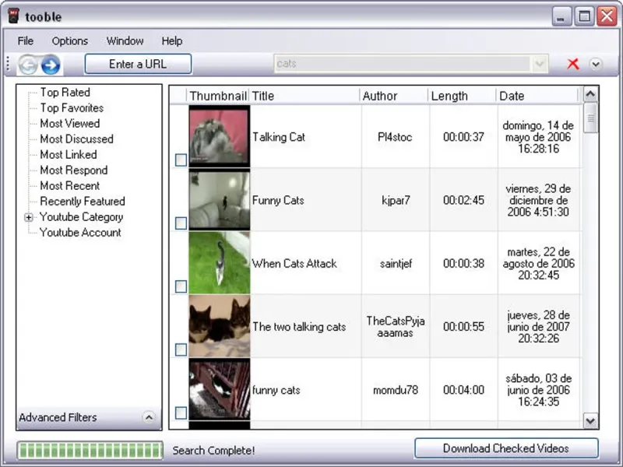
Task: Open the round chevron toolbar options button
Action: [x=595, y=64]
